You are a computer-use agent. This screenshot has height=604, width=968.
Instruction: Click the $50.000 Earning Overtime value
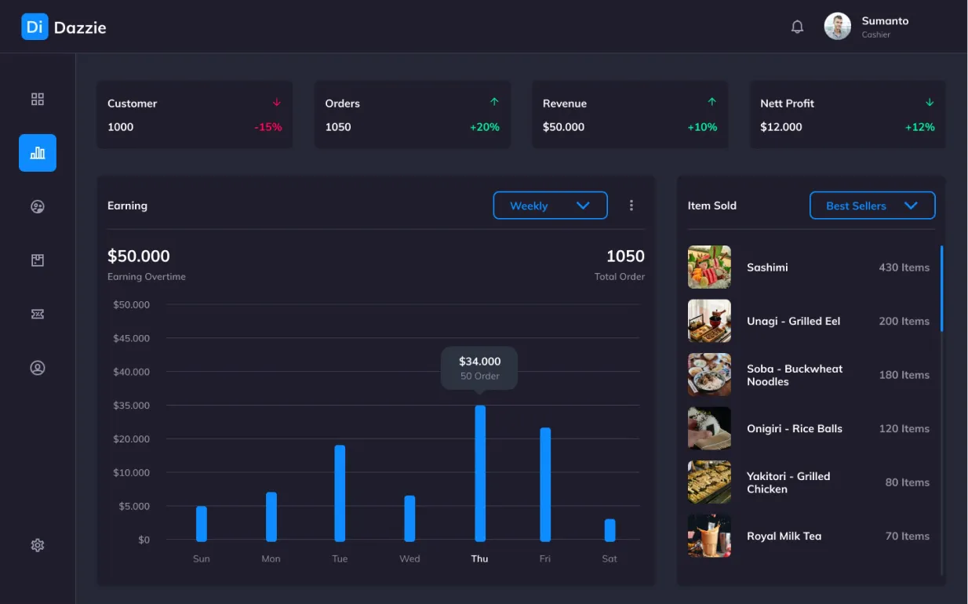coord(139,256)
